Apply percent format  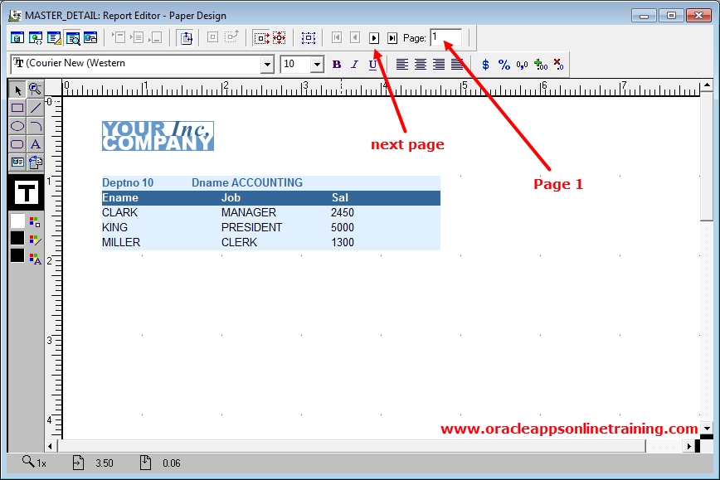[x=504, y=64]
